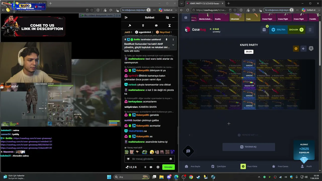Toggle the yellow fast-open lightning button

click(x=296, y=49)
